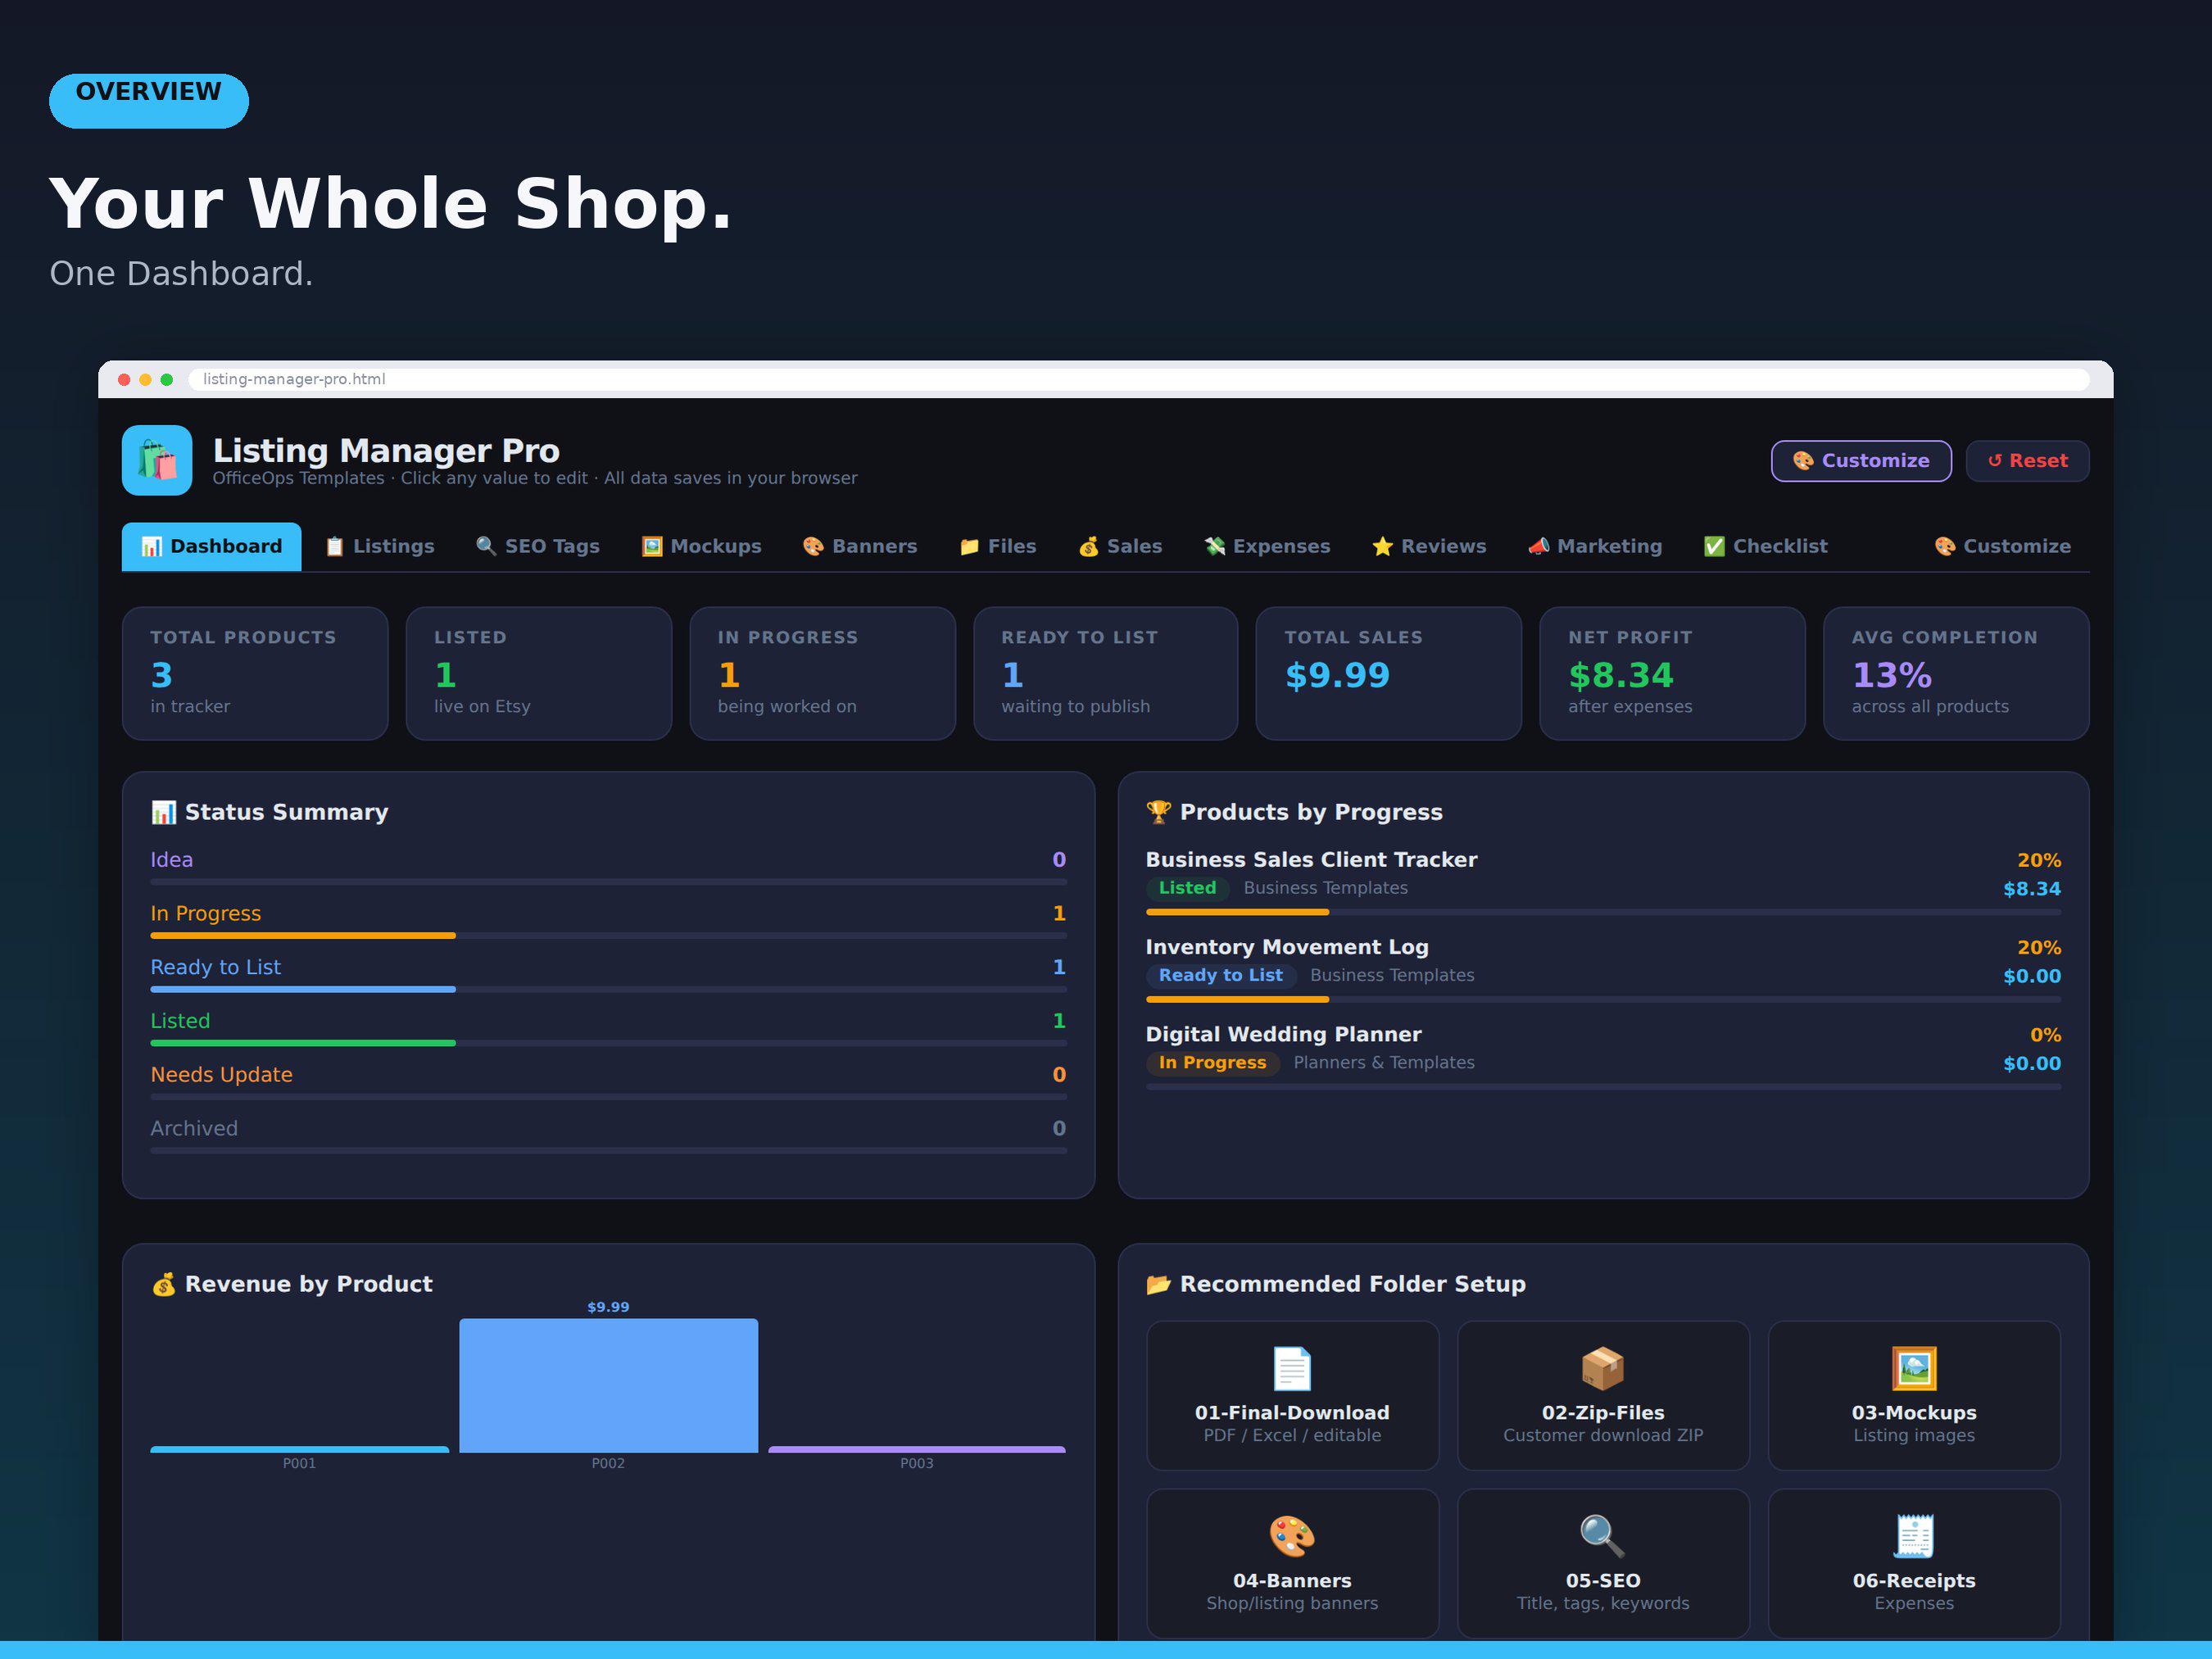Open the Checklist tab
The width and height of the screenshot is (2212, 1659).
click(1765, 546)
